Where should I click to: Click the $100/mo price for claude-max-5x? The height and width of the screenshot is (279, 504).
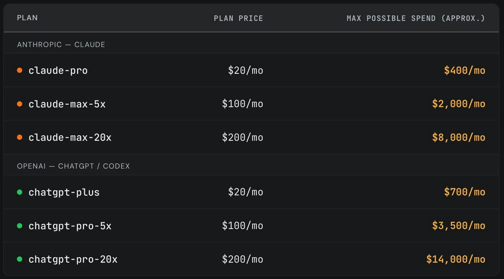point(243,104)
